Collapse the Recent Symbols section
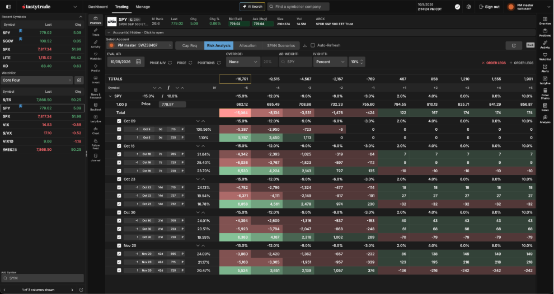Screen dimensions: 554x294 81,17
